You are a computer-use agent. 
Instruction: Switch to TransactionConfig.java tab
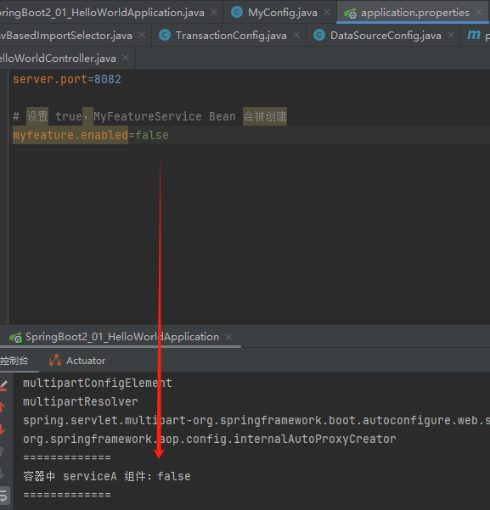tap(231, 36)
